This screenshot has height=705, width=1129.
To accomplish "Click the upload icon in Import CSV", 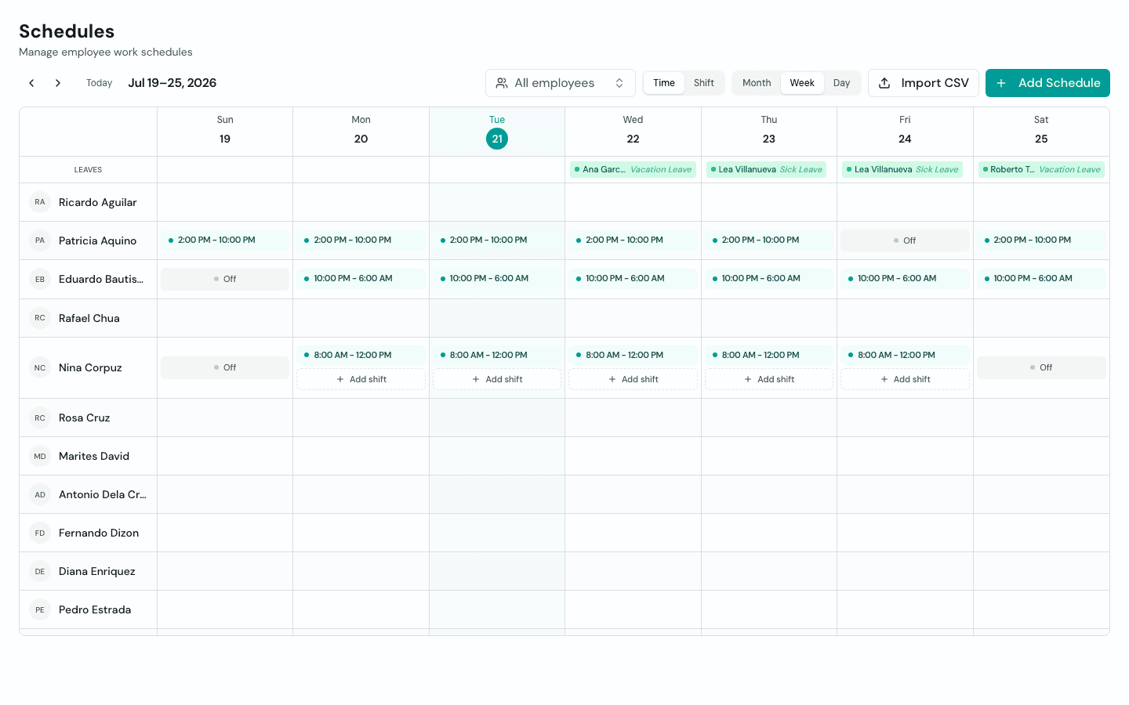I will click(884, 83).
